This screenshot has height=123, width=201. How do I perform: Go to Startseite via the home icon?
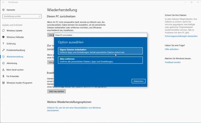(x=3, y=9)
